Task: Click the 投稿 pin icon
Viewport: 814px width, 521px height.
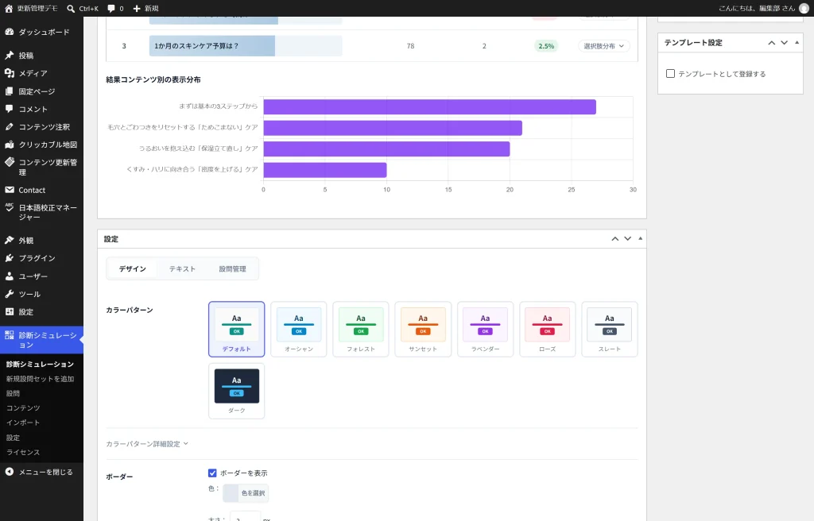Action: click(x=10, y=55)
